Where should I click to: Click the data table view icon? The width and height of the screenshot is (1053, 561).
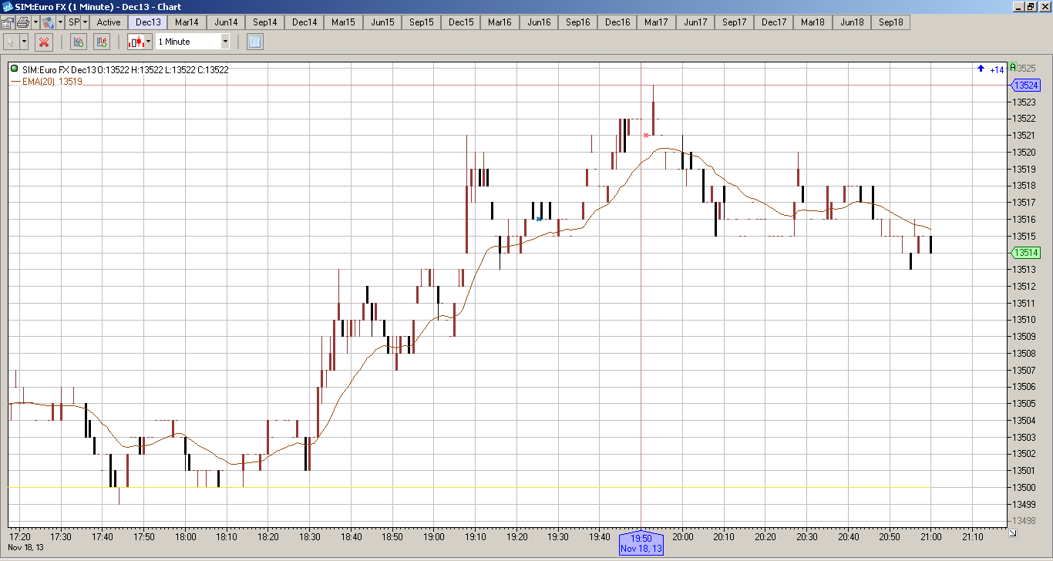[x=255, y=42]
